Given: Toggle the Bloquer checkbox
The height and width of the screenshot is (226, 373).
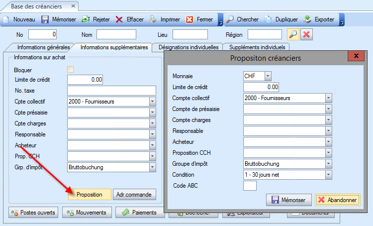Looking at the screenshot, I should point(71,69).
